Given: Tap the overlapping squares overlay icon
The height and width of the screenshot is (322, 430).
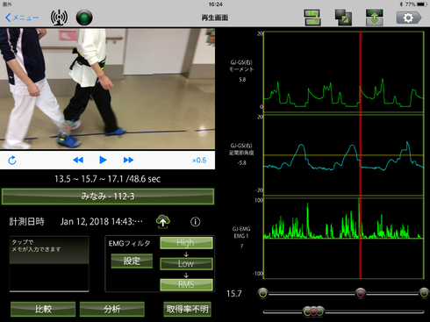Looking at the screenshot, I should tap(343, 18).
